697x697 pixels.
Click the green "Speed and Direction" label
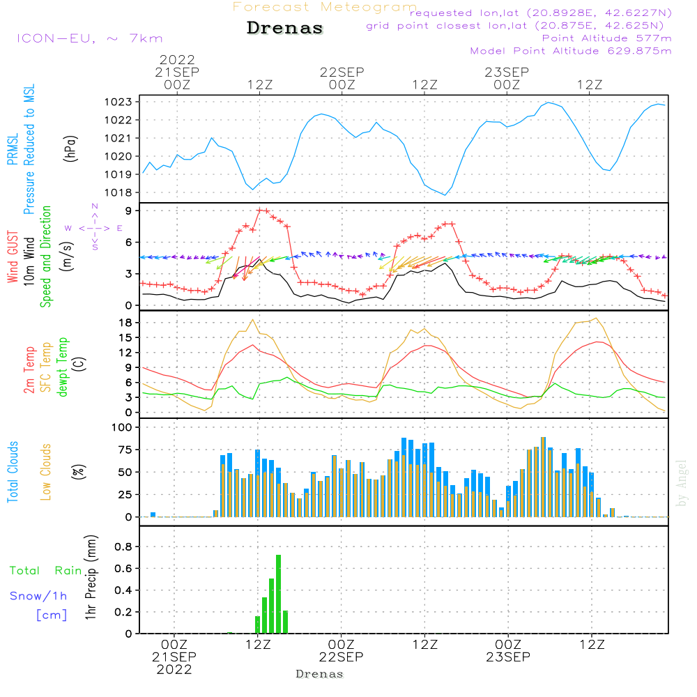pyautogui.click(x=45, y=256)
